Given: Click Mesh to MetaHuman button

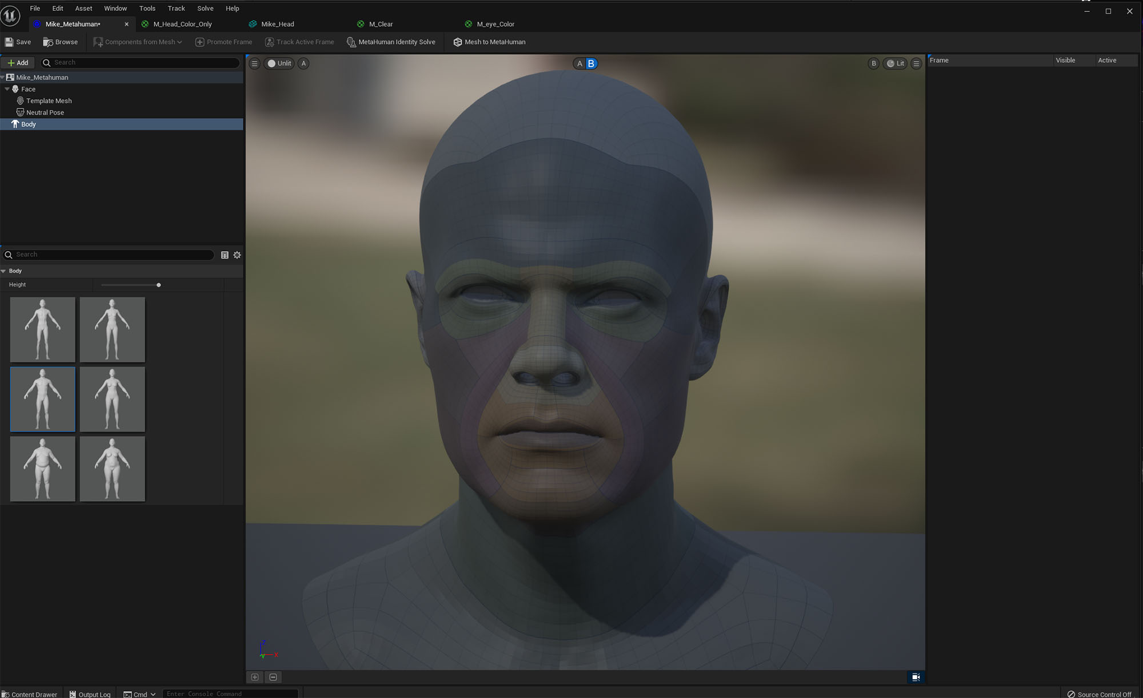Looking at the screenshot, I should 489,42.
